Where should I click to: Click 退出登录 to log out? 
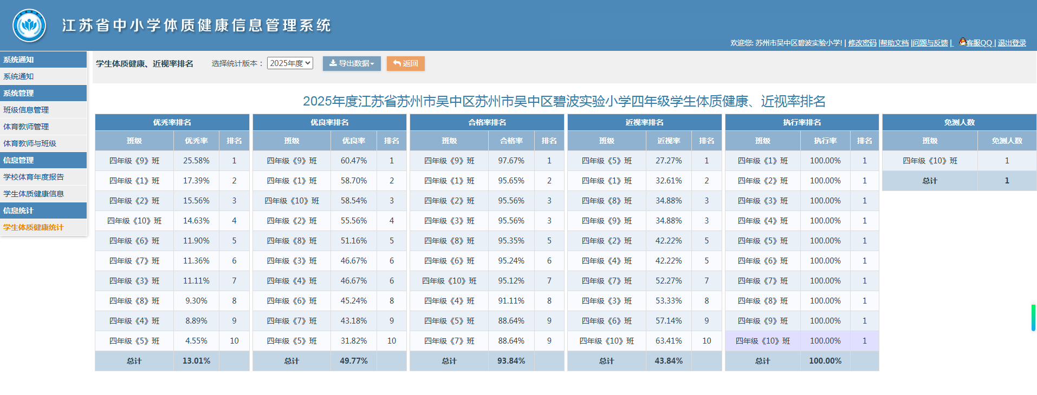point(1012,43)
